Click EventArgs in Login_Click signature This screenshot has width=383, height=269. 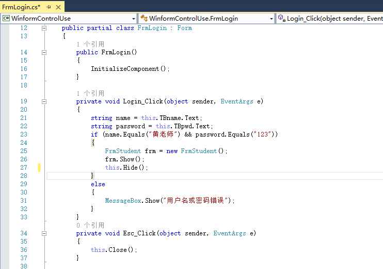point(237,101)
